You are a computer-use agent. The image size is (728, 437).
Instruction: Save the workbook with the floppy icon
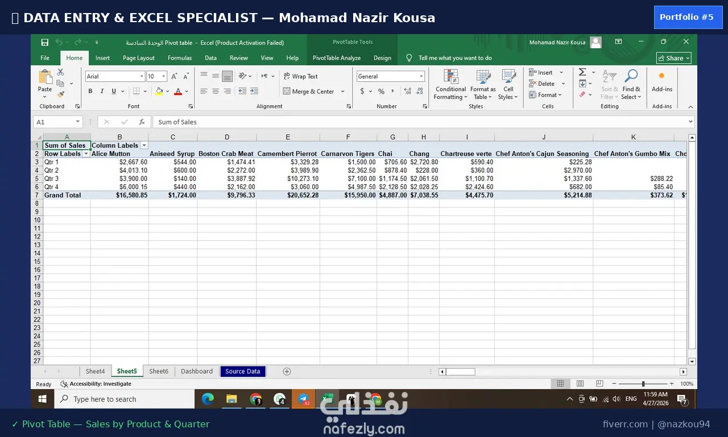[x=45, y=42]
